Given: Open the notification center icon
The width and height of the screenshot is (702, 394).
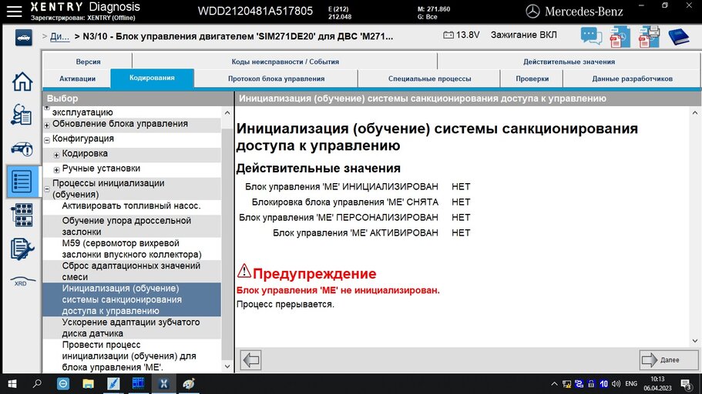Looking at the screenshot, I should (x=686, y=384).
